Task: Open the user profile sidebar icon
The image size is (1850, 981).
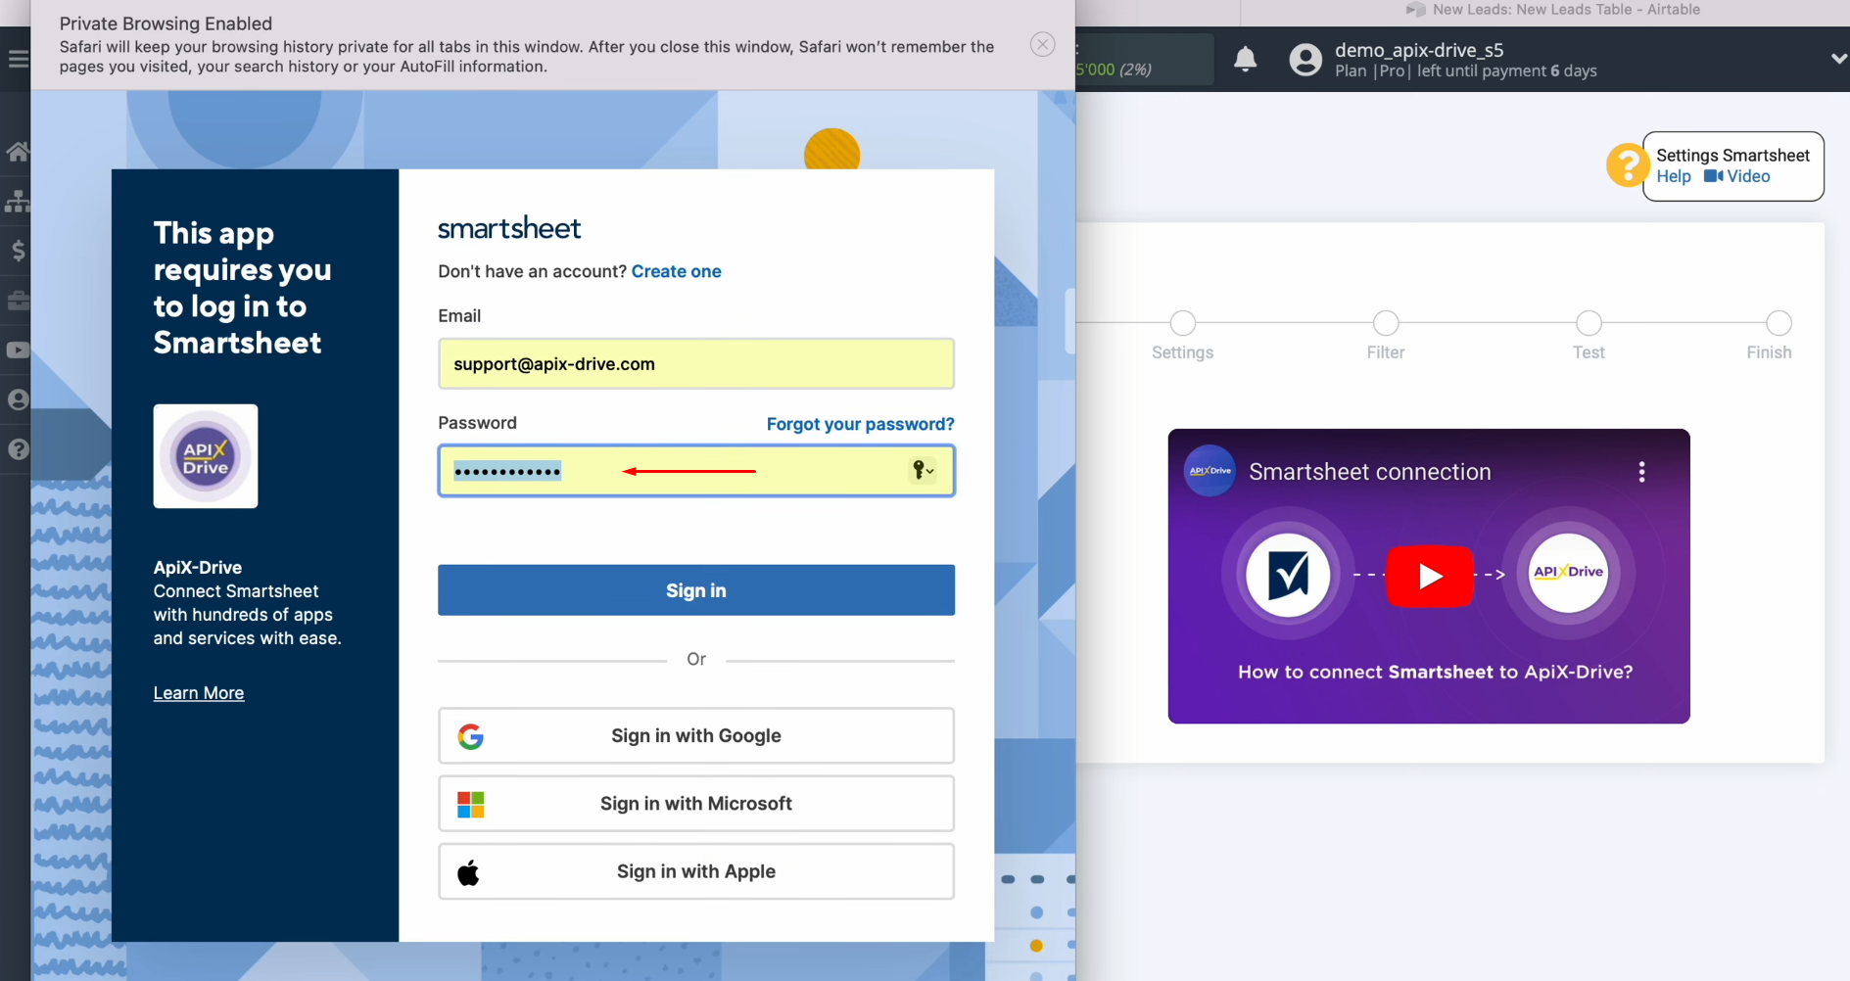Action: (x=18, y=398)
